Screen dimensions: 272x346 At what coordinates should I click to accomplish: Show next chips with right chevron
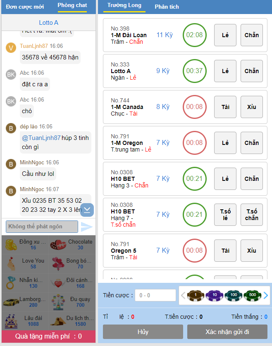266,295
